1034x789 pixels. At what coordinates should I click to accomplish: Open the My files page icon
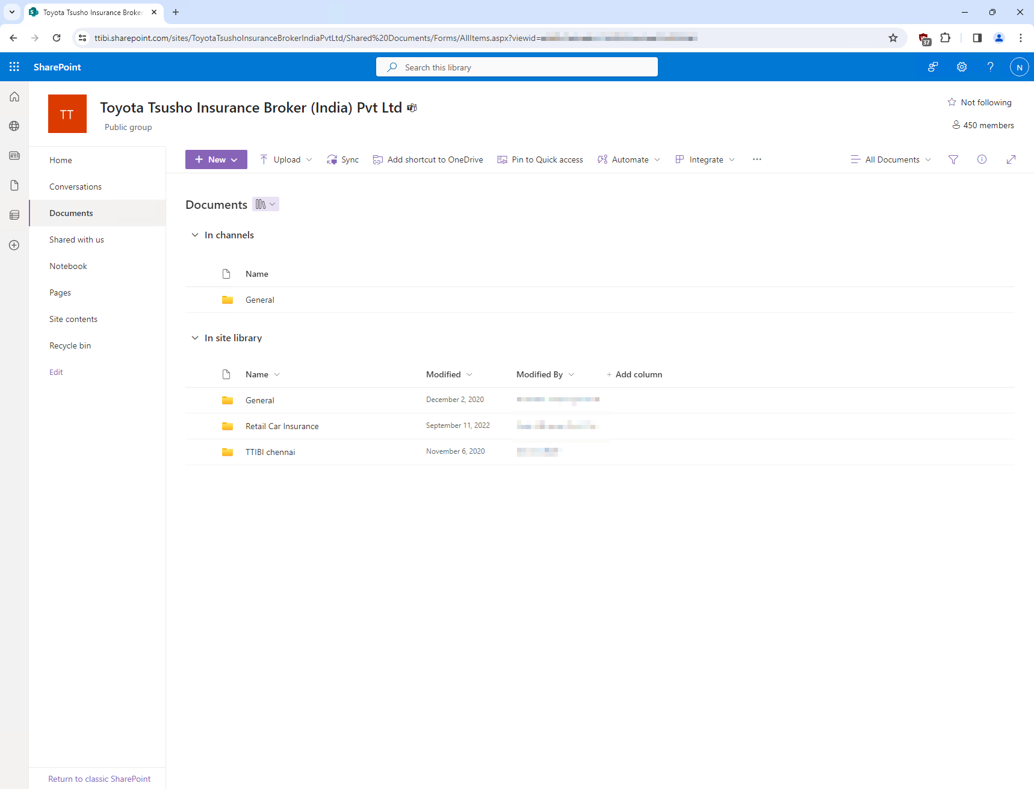[x=14, y=185]
